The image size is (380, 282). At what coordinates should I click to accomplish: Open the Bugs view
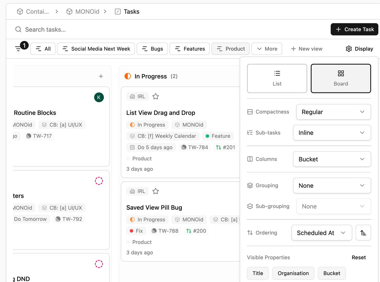point(152,49)
